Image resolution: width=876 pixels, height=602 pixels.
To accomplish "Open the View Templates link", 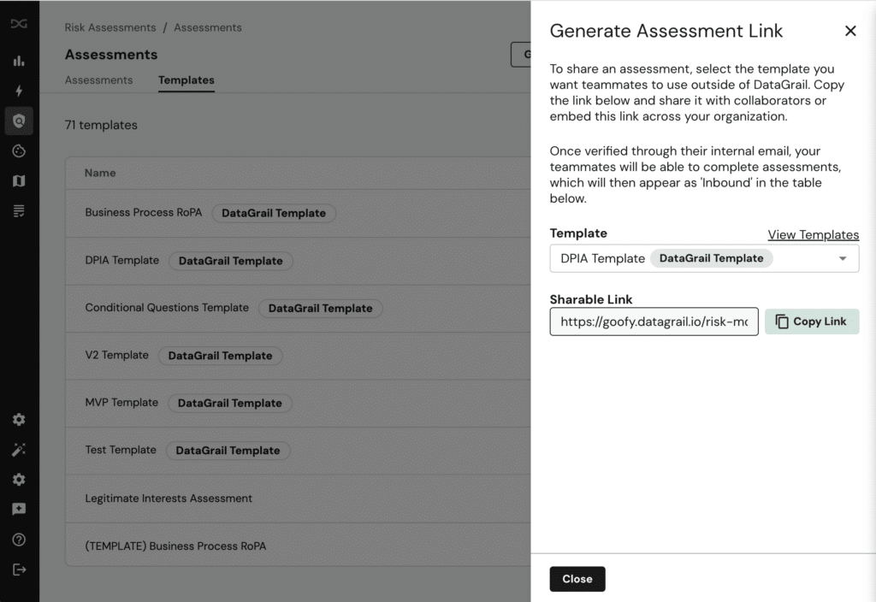I will pos(813,234).
